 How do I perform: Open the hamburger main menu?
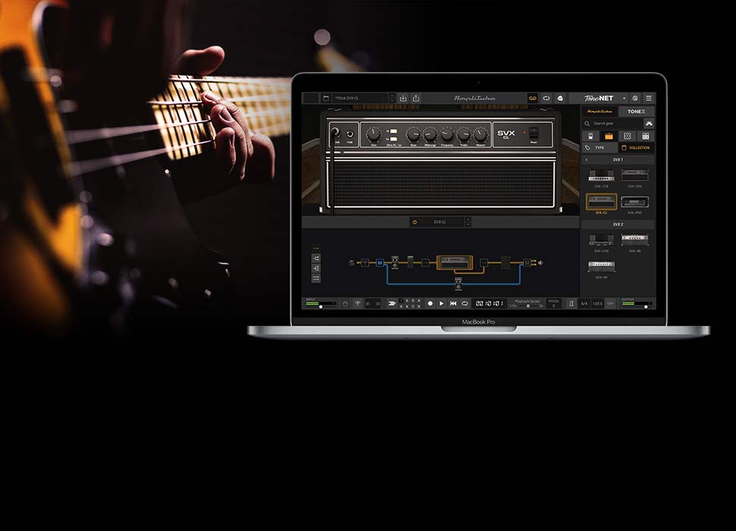click(x=649, y=99)
